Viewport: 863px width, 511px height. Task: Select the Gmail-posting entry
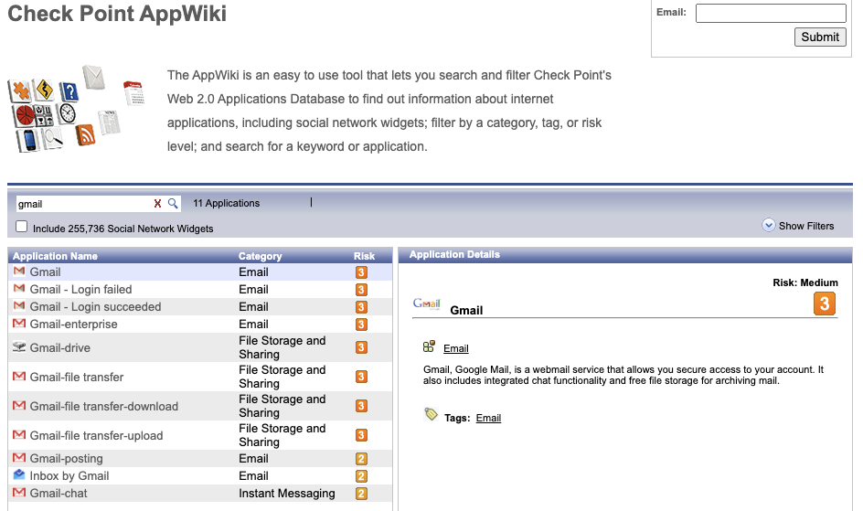pos(200,458)
